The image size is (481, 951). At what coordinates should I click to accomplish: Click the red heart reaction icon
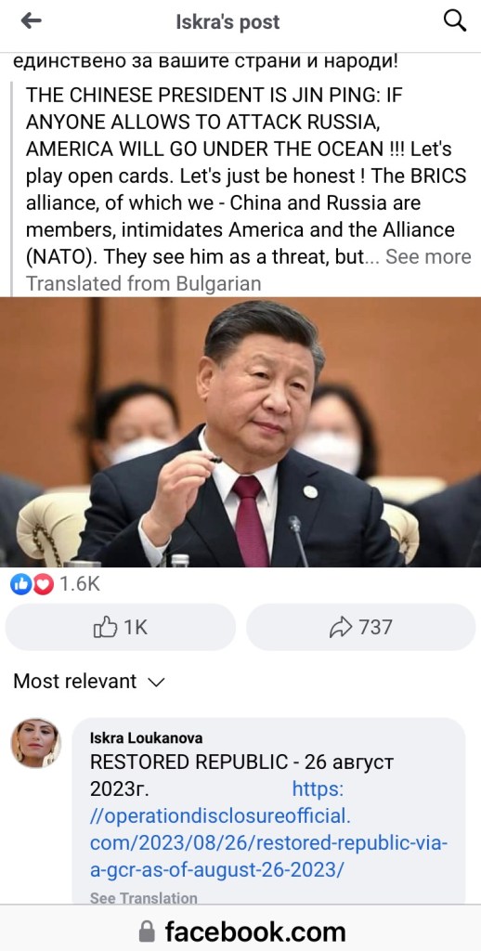(43, 584)
